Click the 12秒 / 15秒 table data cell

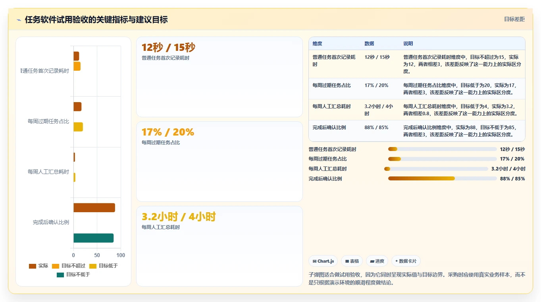pos(380,64)
